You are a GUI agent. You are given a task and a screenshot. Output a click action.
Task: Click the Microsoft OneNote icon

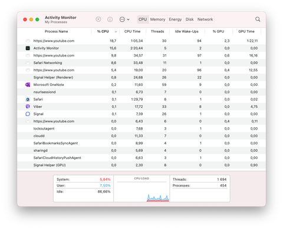pos(28,85)
